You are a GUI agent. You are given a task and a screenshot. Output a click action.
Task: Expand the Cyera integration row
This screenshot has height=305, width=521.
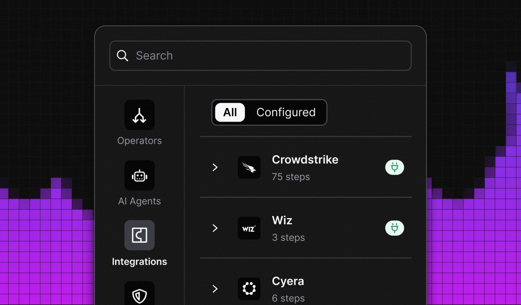click(215, 289)
